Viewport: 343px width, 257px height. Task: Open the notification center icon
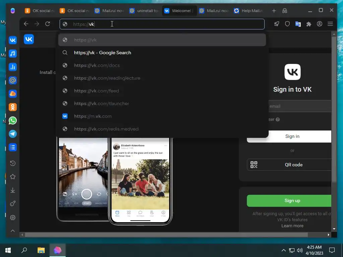click(x=332, y=250)
